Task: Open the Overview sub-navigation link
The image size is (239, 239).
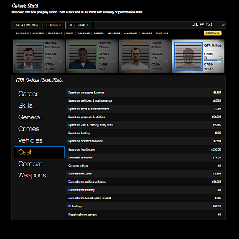Action: tap(22, 33)
